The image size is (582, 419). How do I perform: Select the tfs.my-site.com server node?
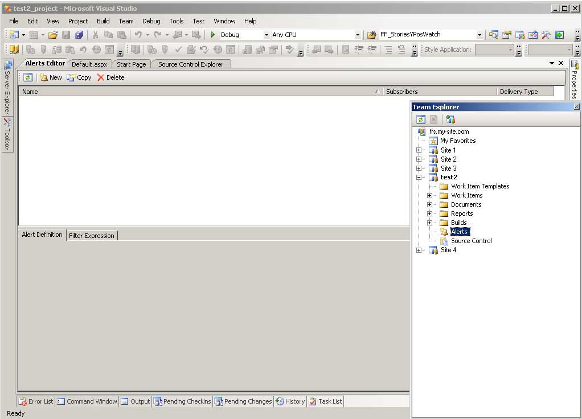[449, 132]
